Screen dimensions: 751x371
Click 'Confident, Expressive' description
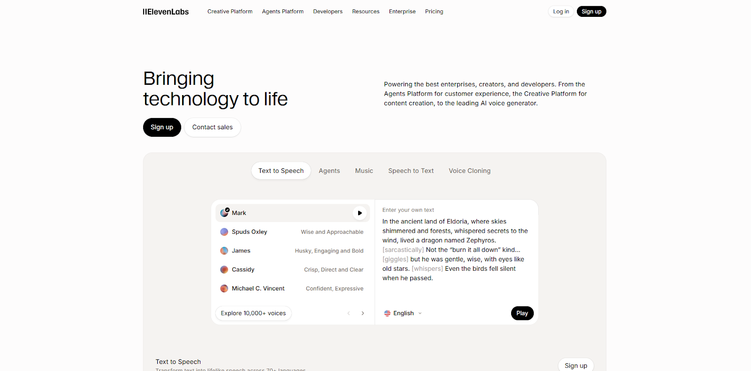tap(335, 289)
